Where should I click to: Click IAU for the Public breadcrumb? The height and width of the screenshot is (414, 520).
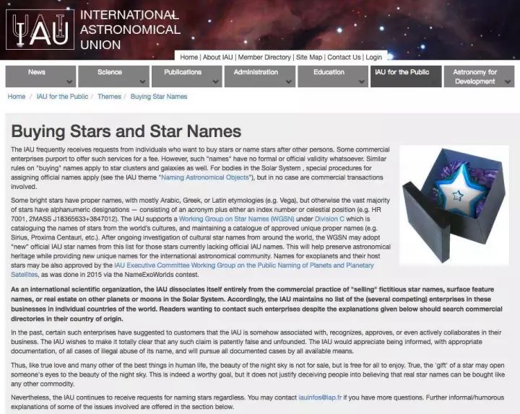point(62,97)
